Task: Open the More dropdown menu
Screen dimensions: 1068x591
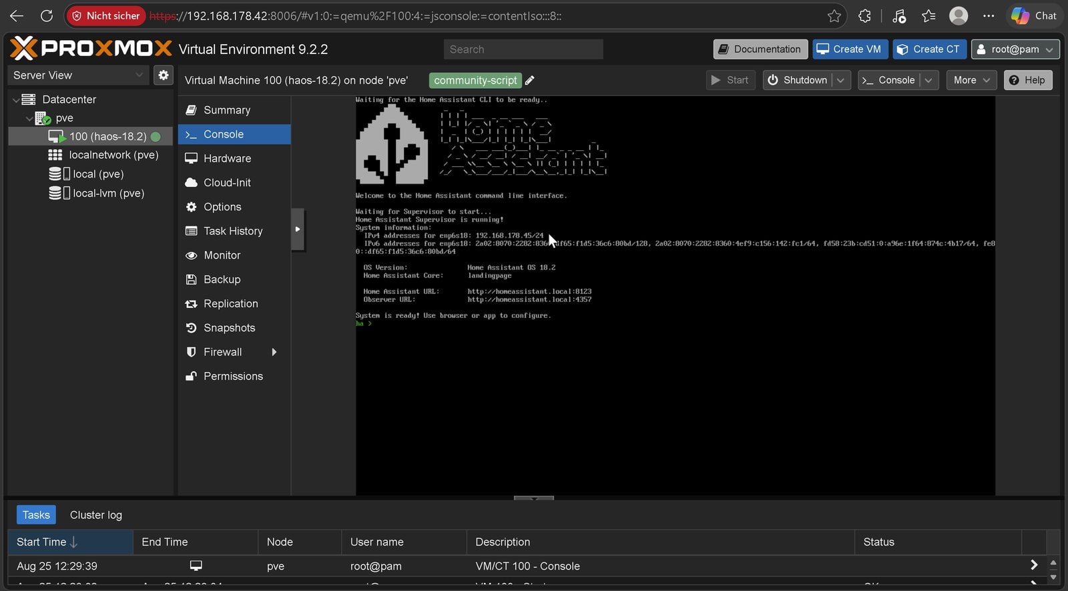Action: coord(972,80)
